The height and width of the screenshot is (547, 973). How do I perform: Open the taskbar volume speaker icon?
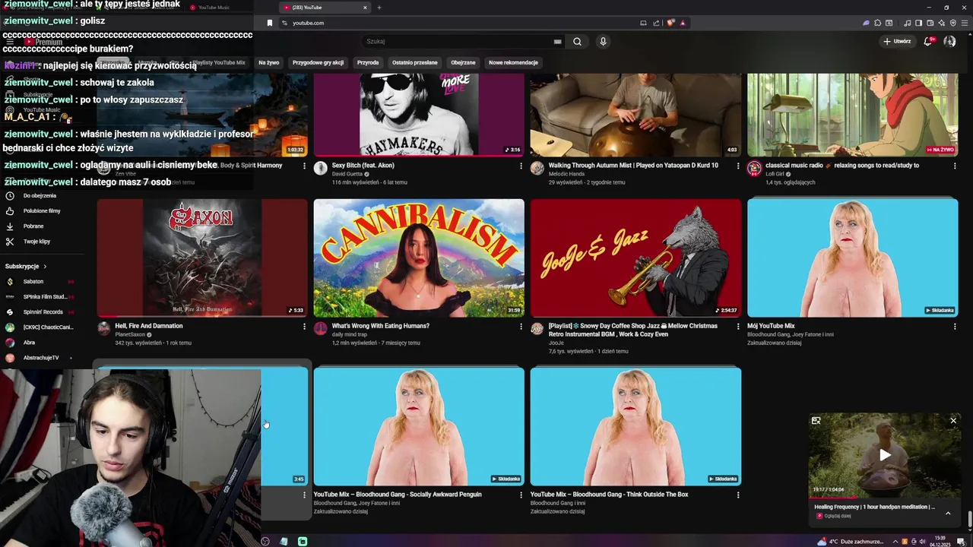923,542
